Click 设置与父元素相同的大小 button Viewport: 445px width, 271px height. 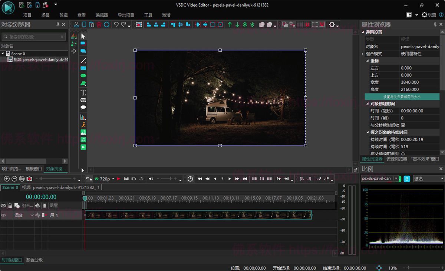(x=402, y=97)
